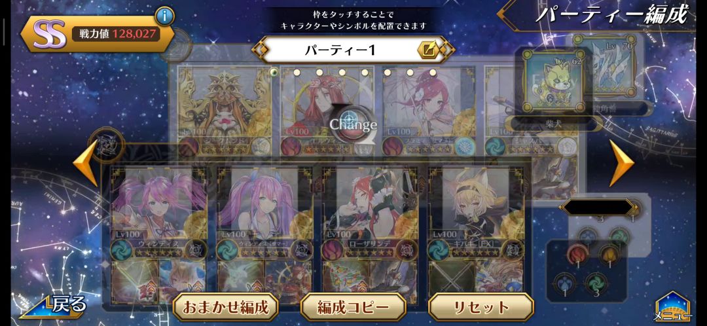Tap the wind element icon on ヴィンディス card
This screenshot has width=707, height=326.
click(120, 249)
